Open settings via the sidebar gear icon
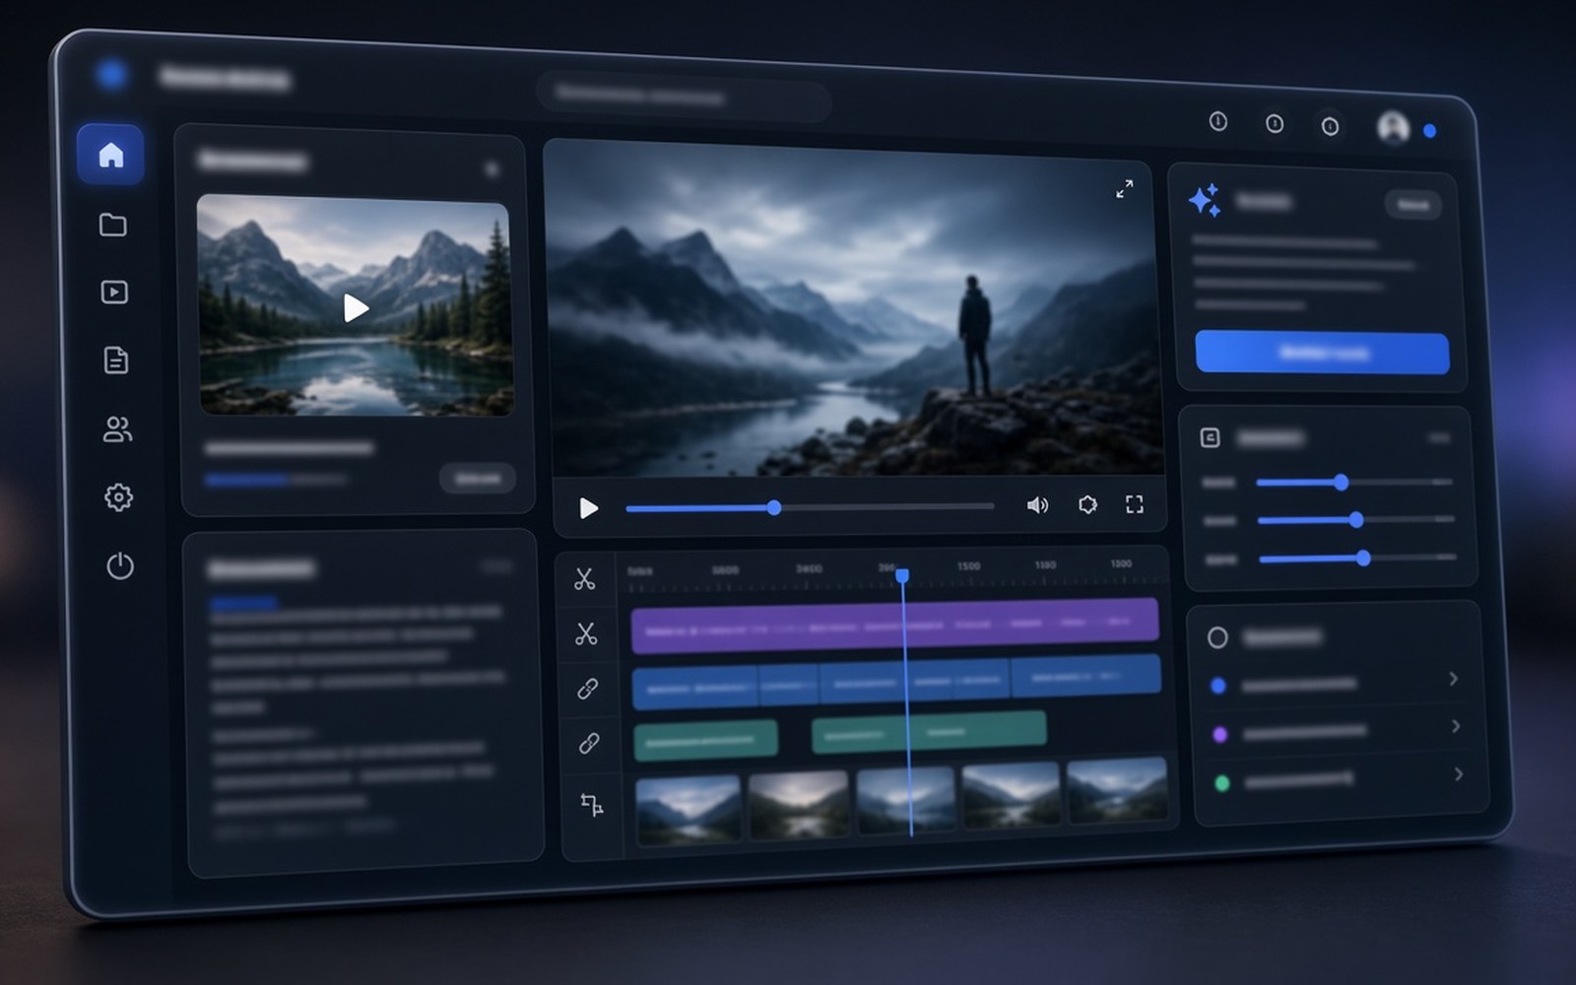 coord(118,496)
